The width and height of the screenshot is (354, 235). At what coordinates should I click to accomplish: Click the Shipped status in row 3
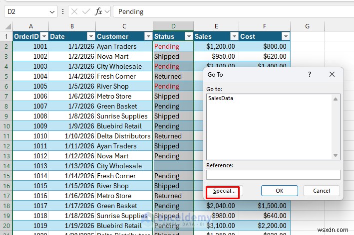(x=173, y=56)
